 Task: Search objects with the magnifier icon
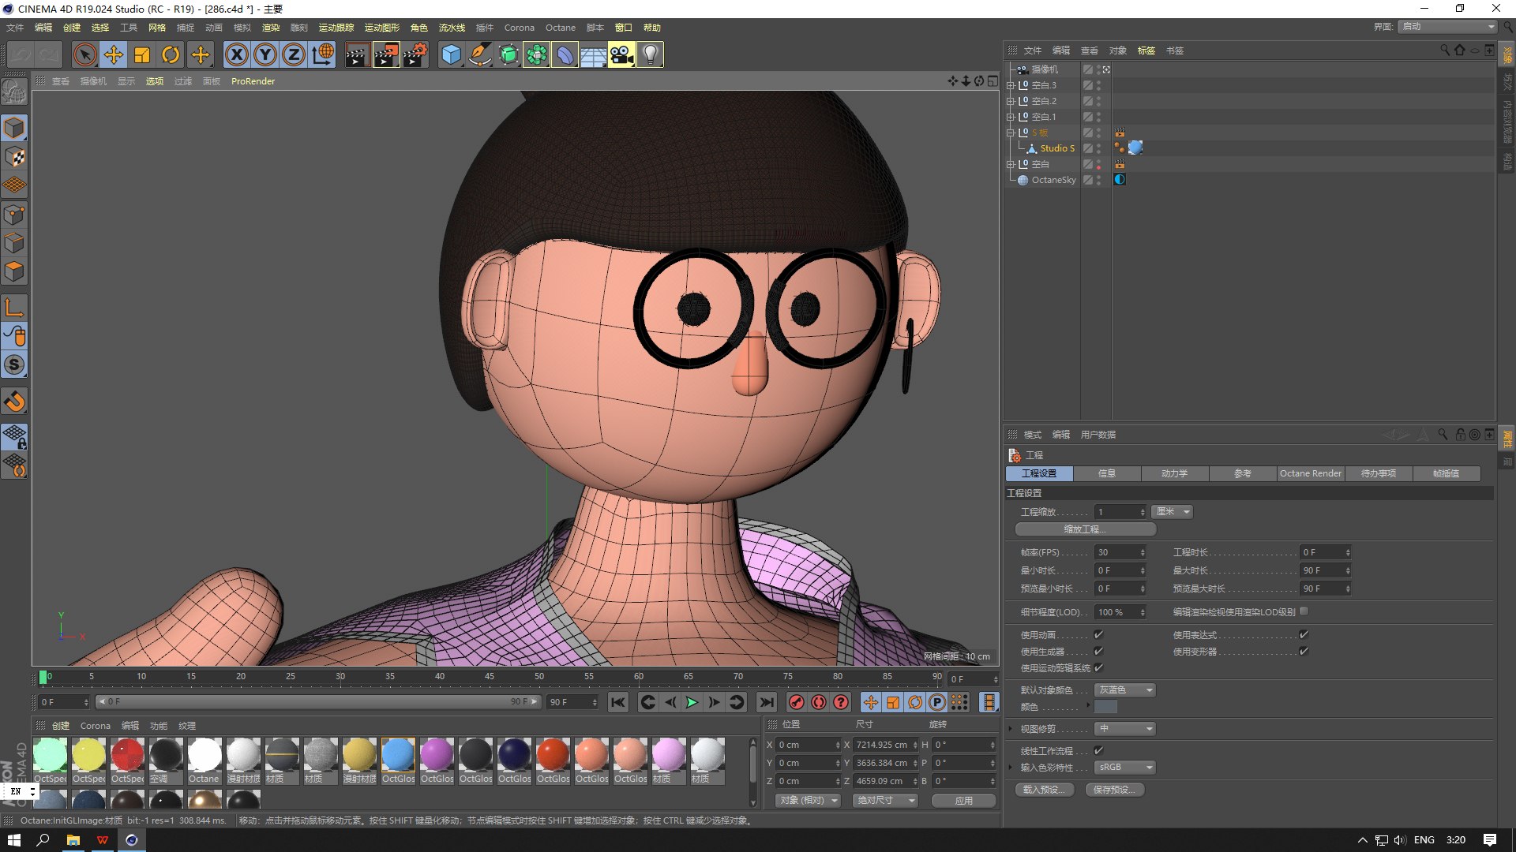pyautogui.click(x=1445, y=50)
